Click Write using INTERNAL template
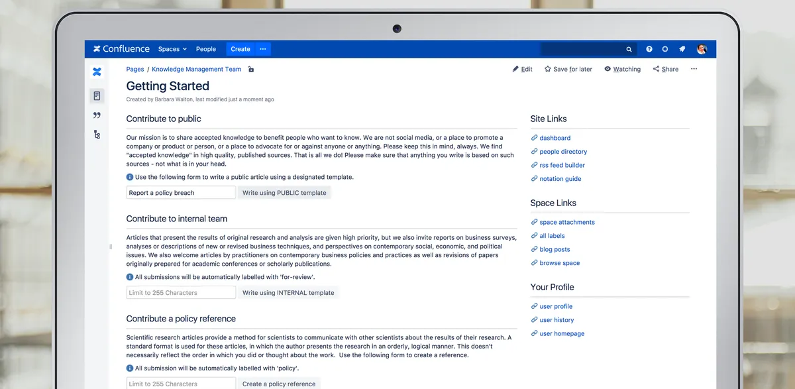The width and height of the screenshot is (795, 389). [288, 292]
